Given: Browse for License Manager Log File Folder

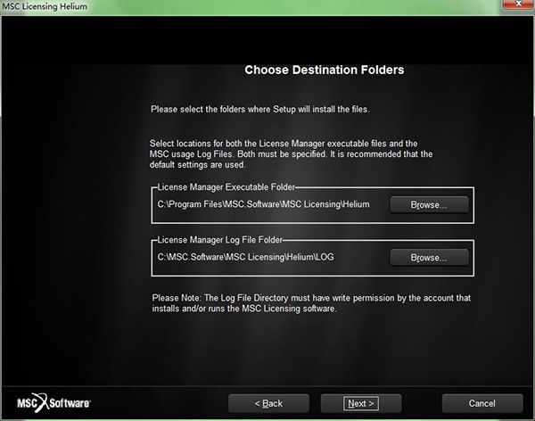Looking at the screenshot, I should (429, 258).
